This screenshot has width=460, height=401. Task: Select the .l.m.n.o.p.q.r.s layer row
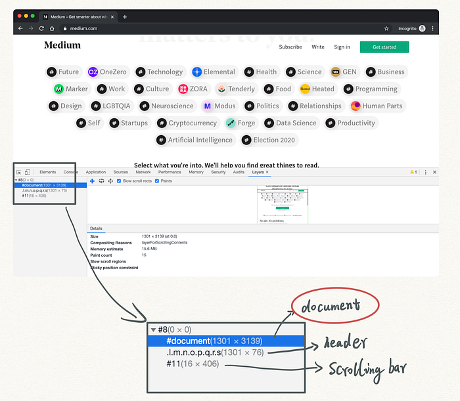(51, 190)
